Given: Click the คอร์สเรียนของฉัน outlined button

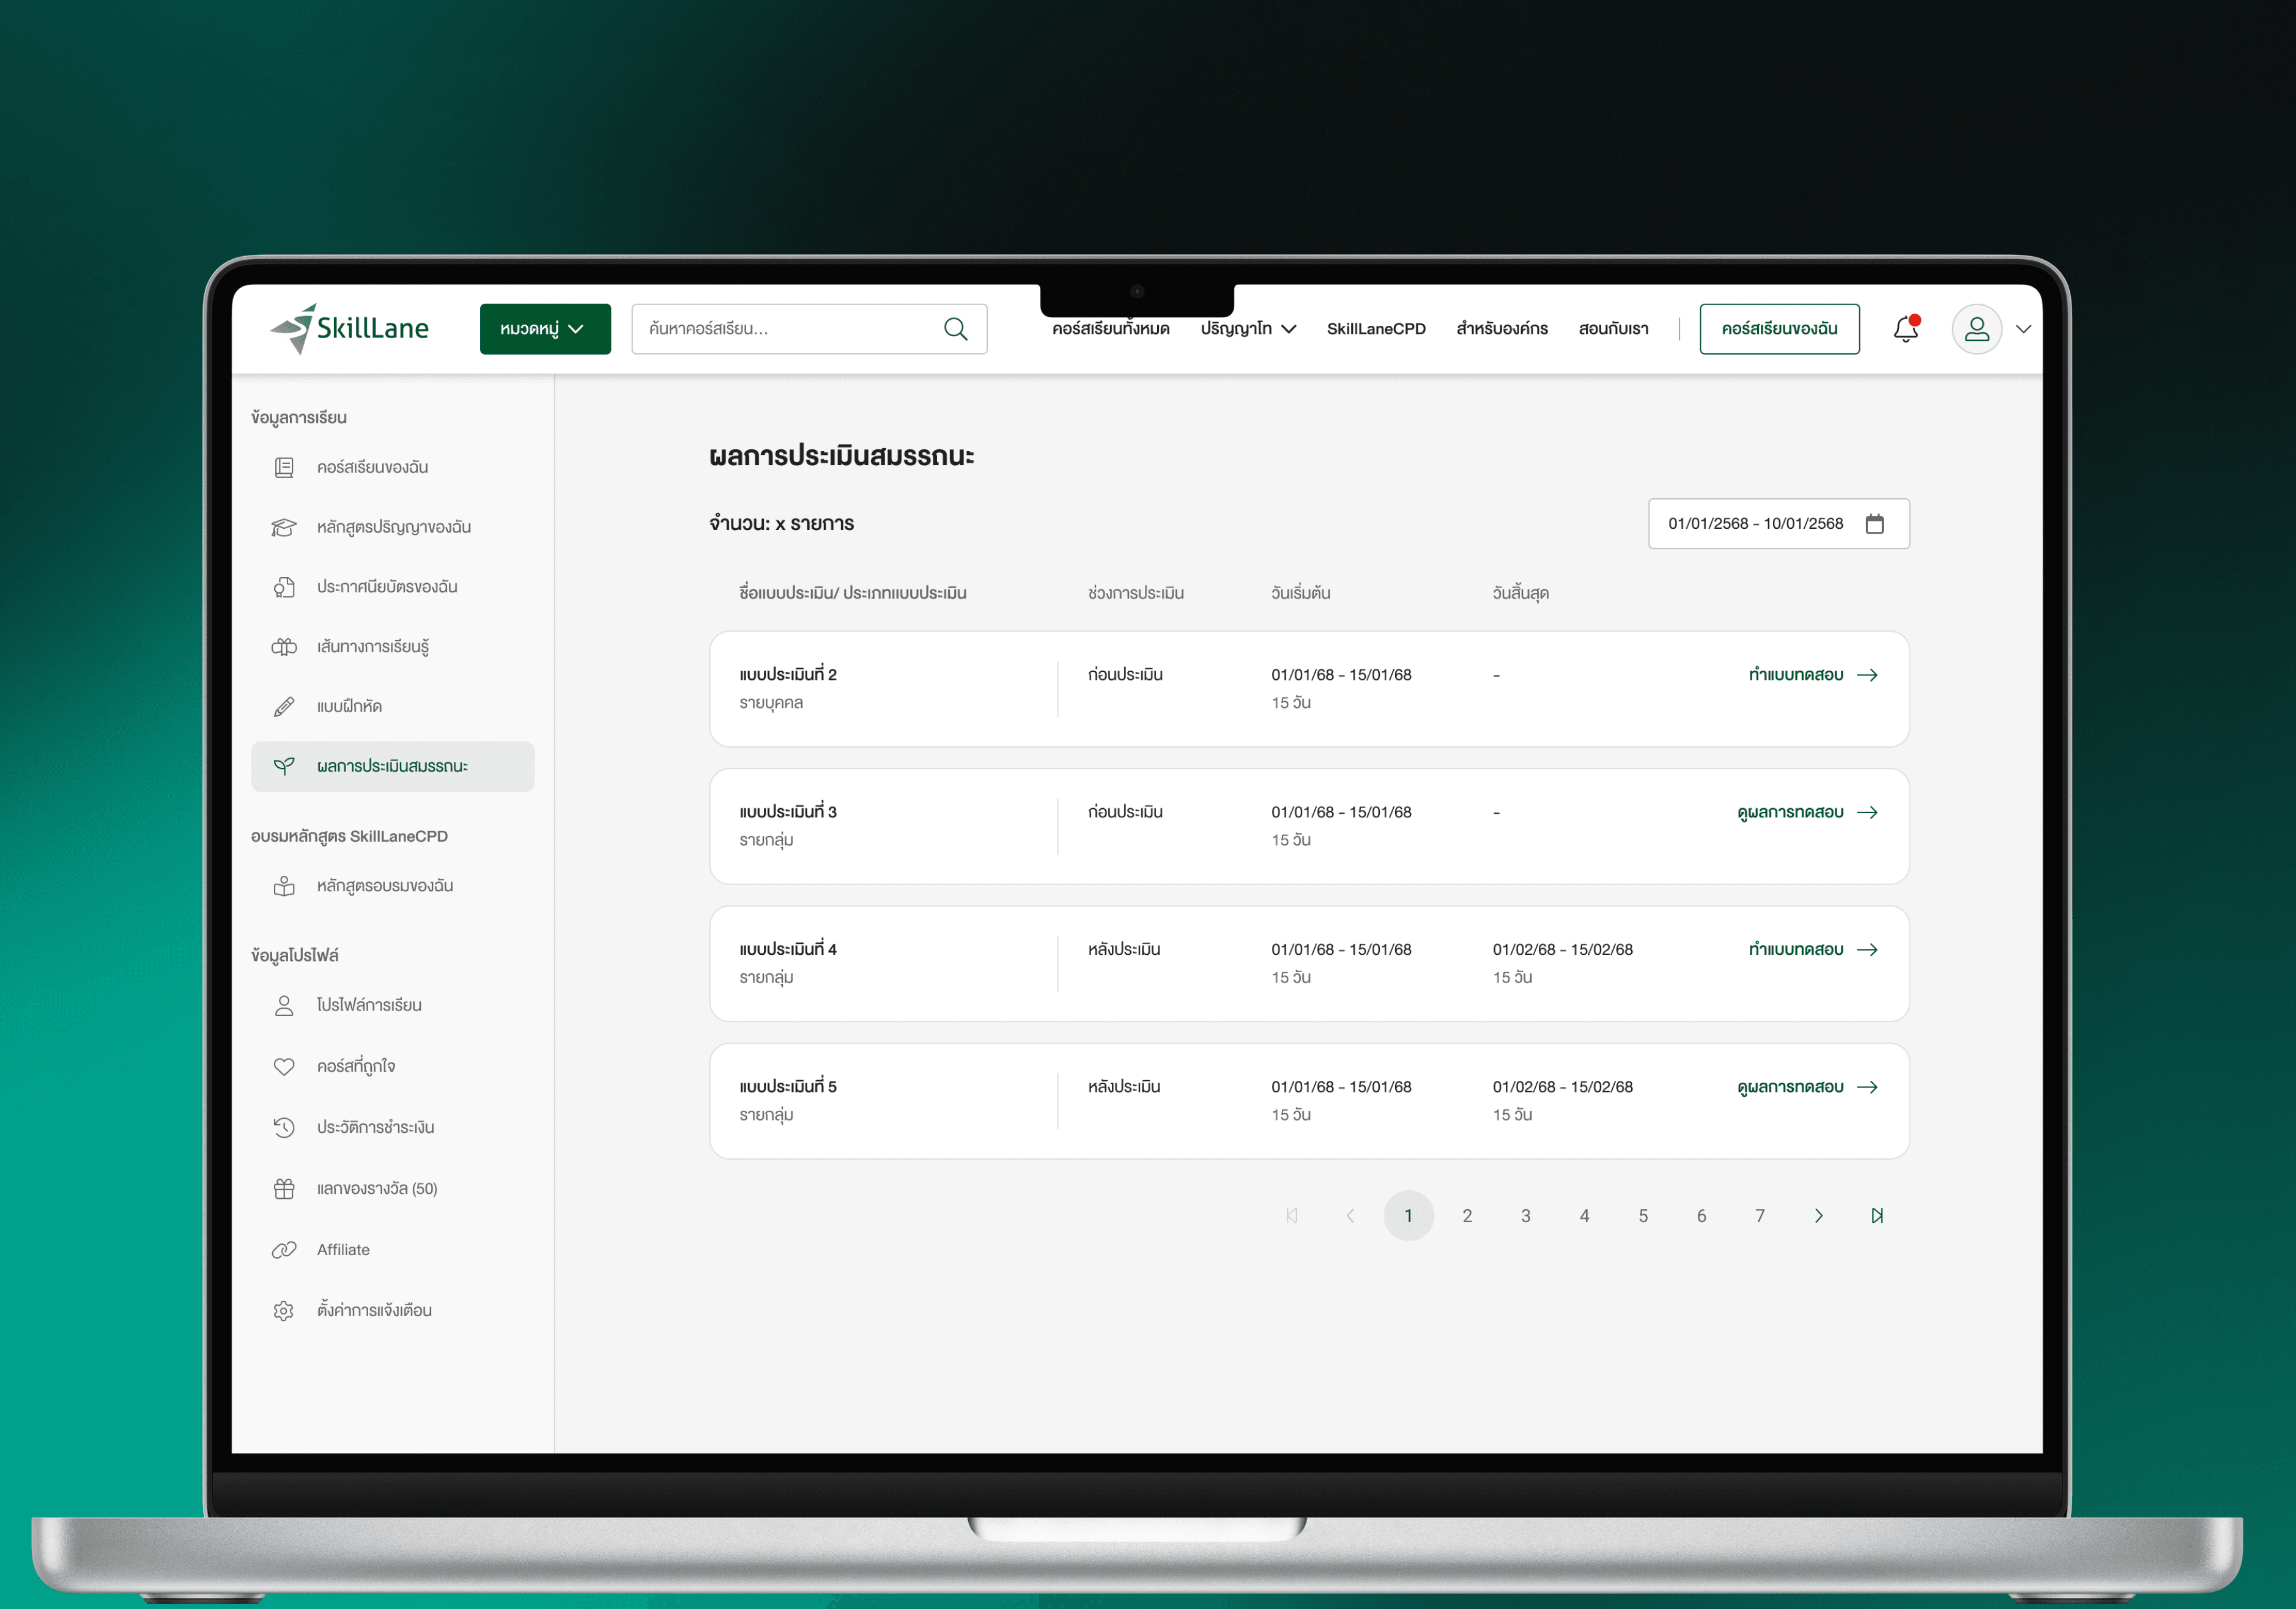Looking at the screenshot, I should (x=1779, y=329).
